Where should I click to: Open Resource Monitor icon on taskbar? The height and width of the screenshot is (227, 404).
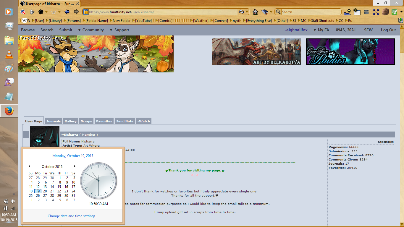9,26
